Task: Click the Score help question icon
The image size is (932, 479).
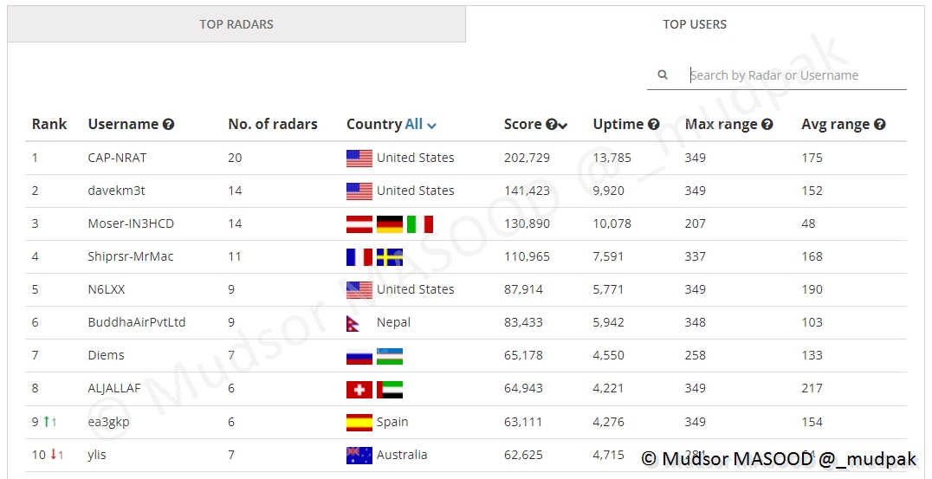Action: (x=551, y=125)
